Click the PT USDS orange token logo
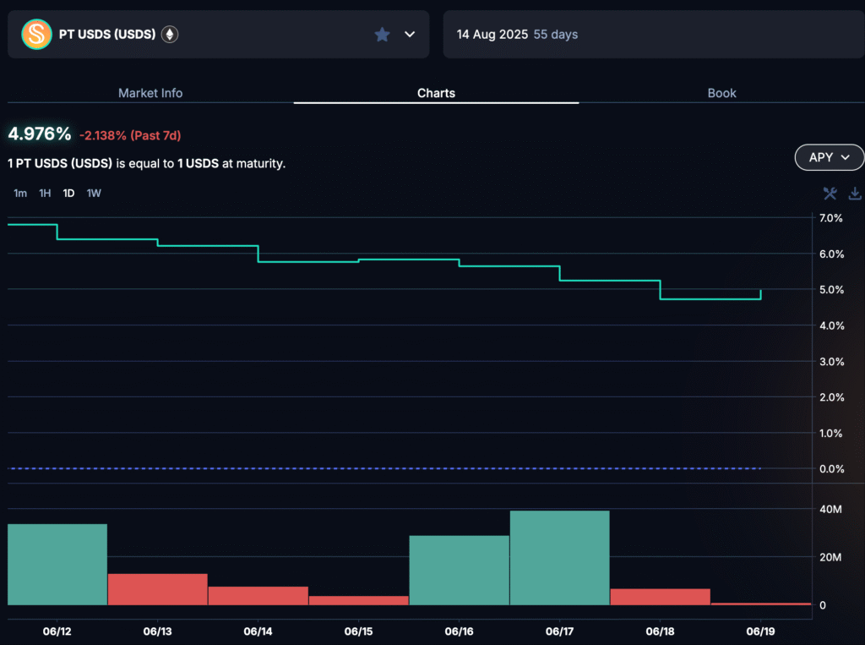Screen dimensions: 865x645 coord(36,35)
